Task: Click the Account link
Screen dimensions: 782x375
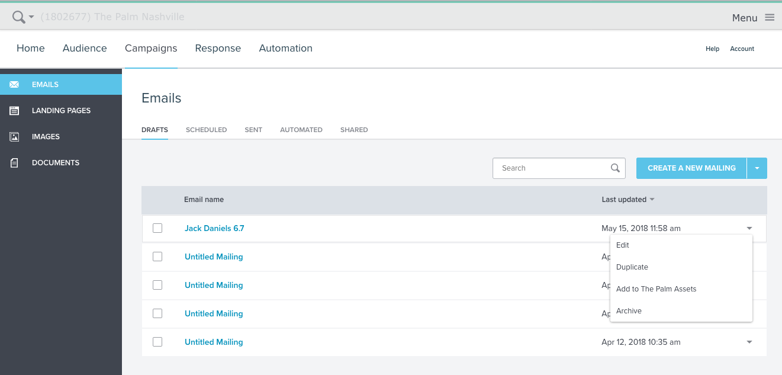Action: (742, 49)
